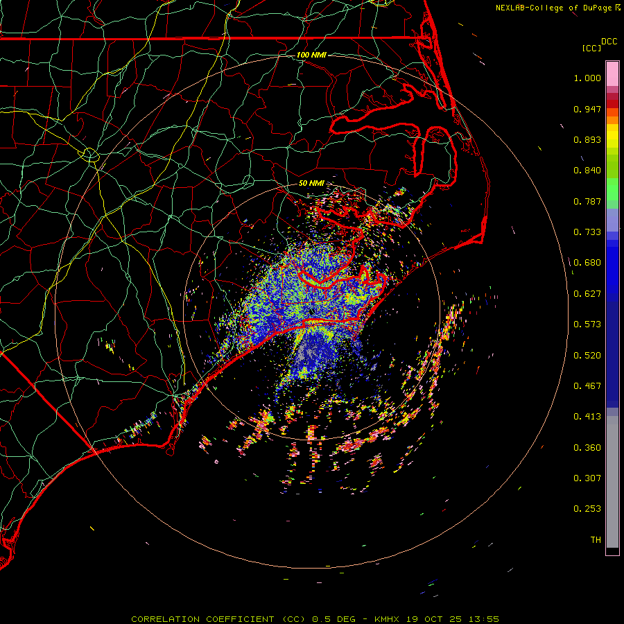Screen dimensions: 624x624
Task: Click the 0.627 scale value
Action: tap(587, 294)
